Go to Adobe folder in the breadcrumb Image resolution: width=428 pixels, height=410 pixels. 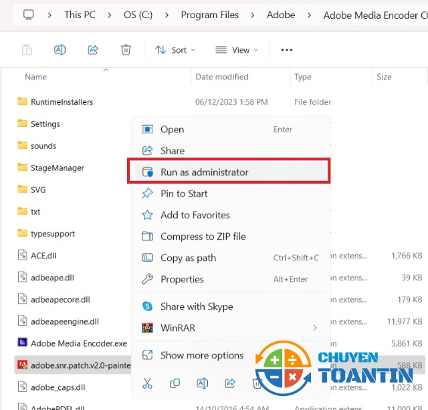[x=281, y=15]
